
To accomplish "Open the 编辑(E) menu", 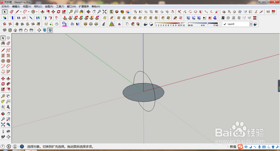I will click(x=16, y=6).
